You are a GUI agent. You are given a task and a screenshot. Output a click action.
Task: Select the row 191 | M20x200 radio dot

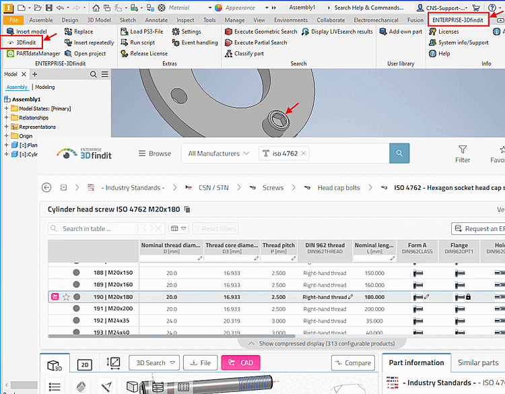pos(76,308)
